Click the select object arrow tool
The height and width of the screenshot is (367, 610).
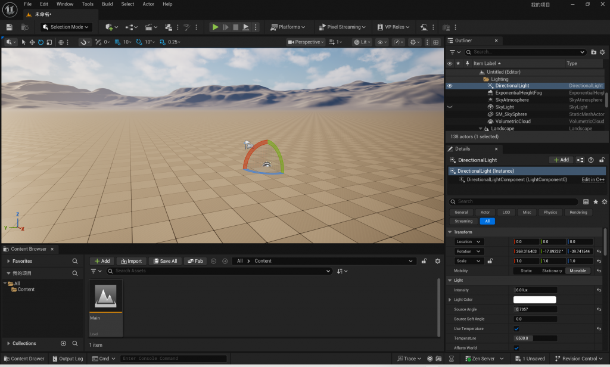23,42
